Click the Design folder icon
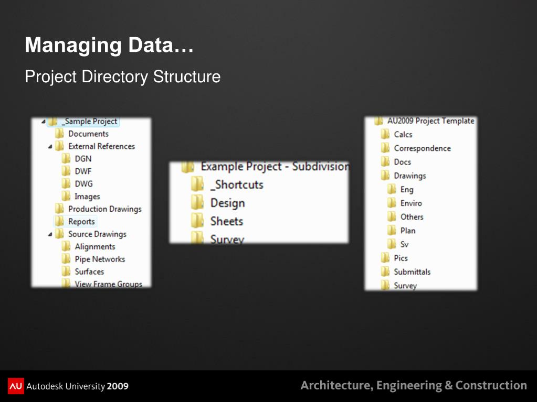 (197, 203)
